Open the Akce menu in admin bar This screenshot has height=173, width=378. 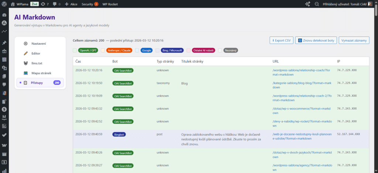tap(71, 4)
